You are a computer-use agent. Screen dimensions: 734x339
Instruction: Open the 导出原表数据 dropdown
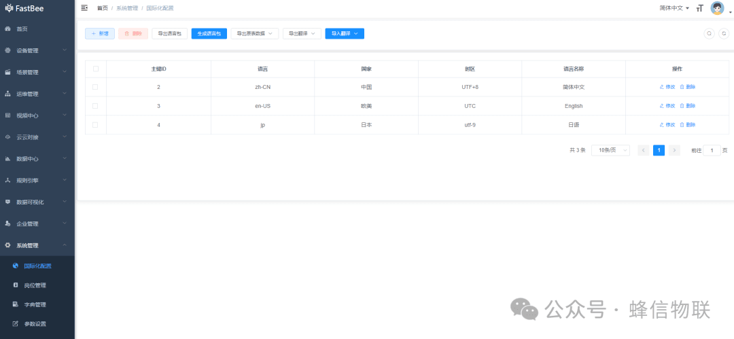255,34
